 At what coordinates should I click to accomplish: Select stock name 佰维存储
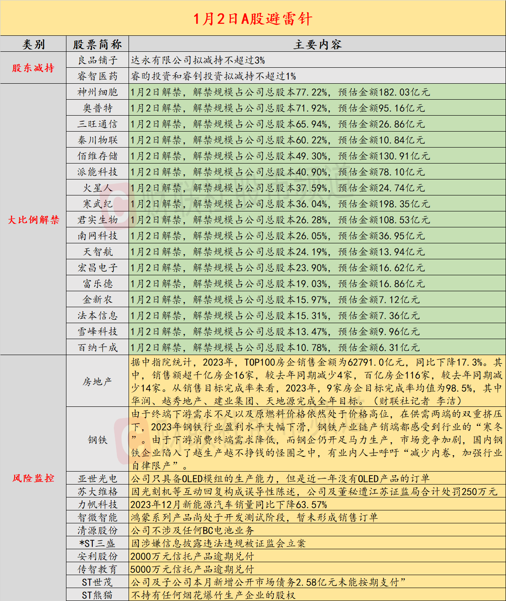coord(97,156)
